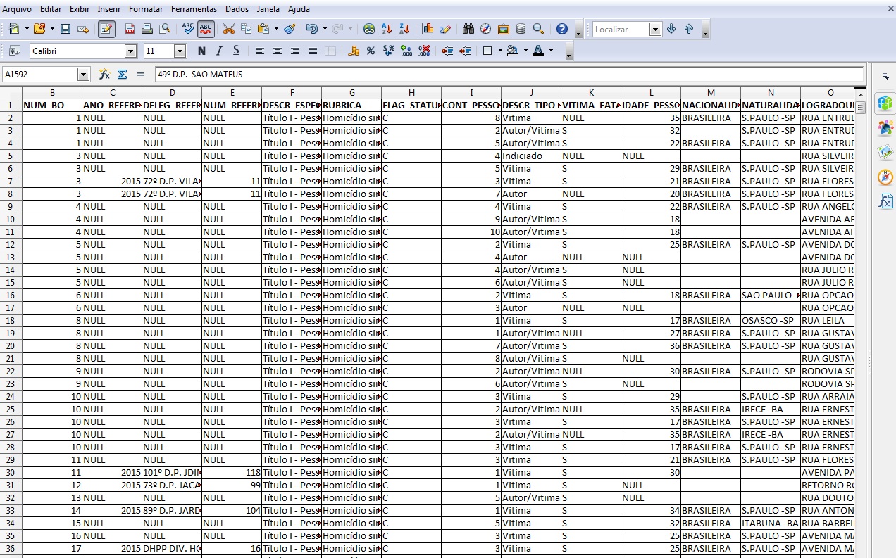Open the font size dropdown

coord(180,51)
